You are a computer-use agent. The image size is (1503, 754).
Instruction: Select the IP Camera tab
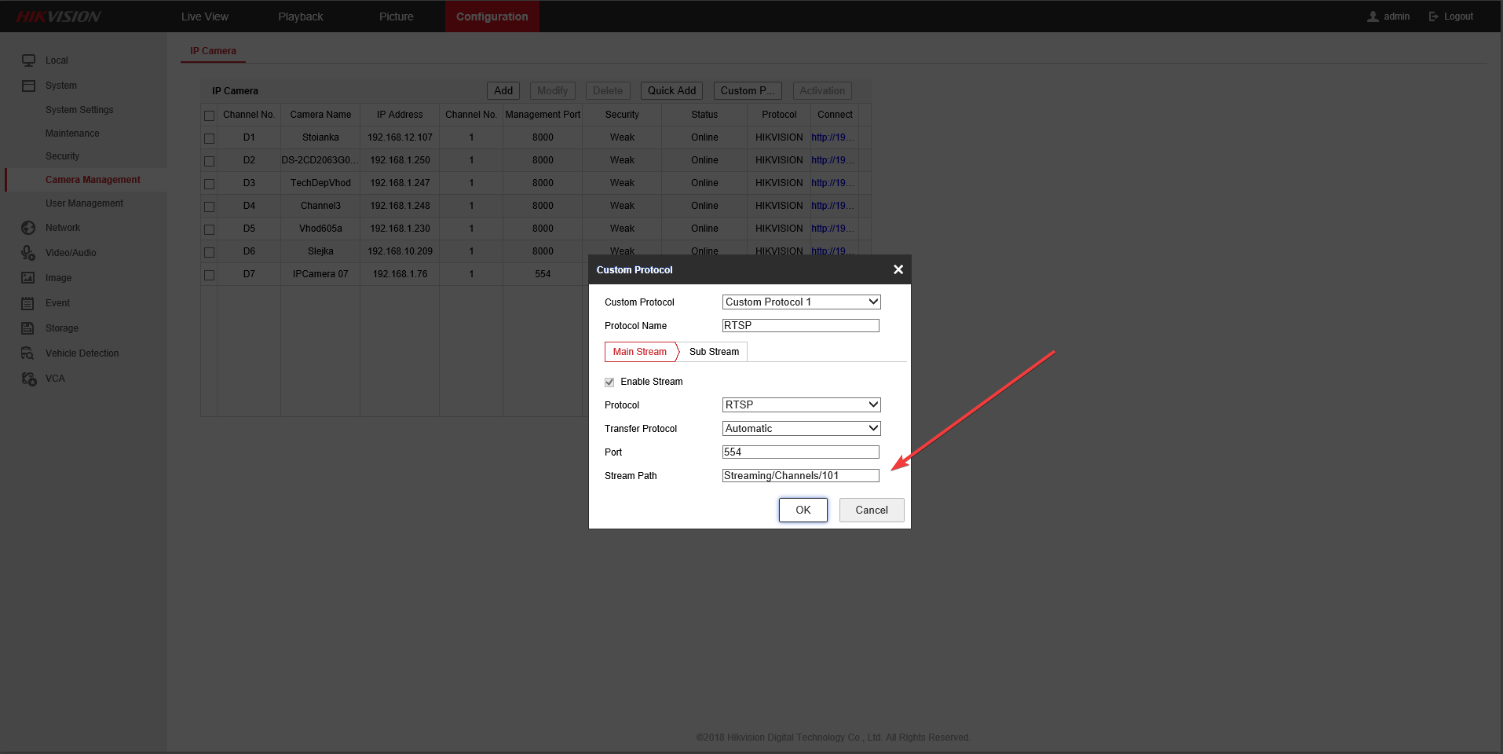point(213,51)
